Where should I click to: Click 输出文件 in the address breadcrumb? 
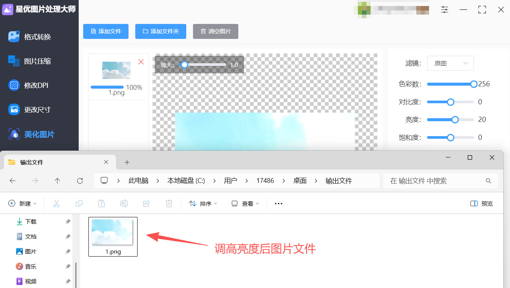[339, 181]
